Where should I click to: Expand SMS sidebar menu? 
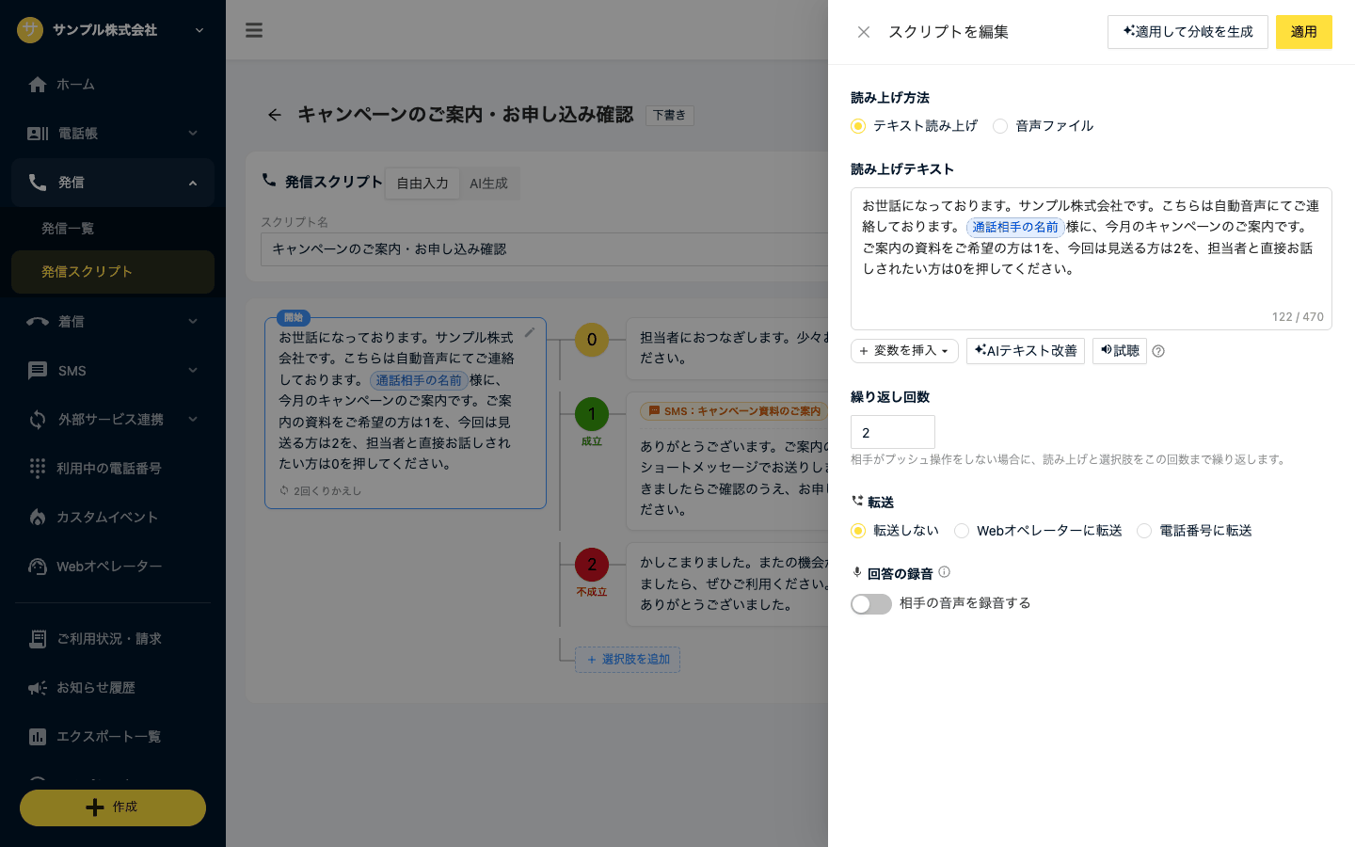113,371
